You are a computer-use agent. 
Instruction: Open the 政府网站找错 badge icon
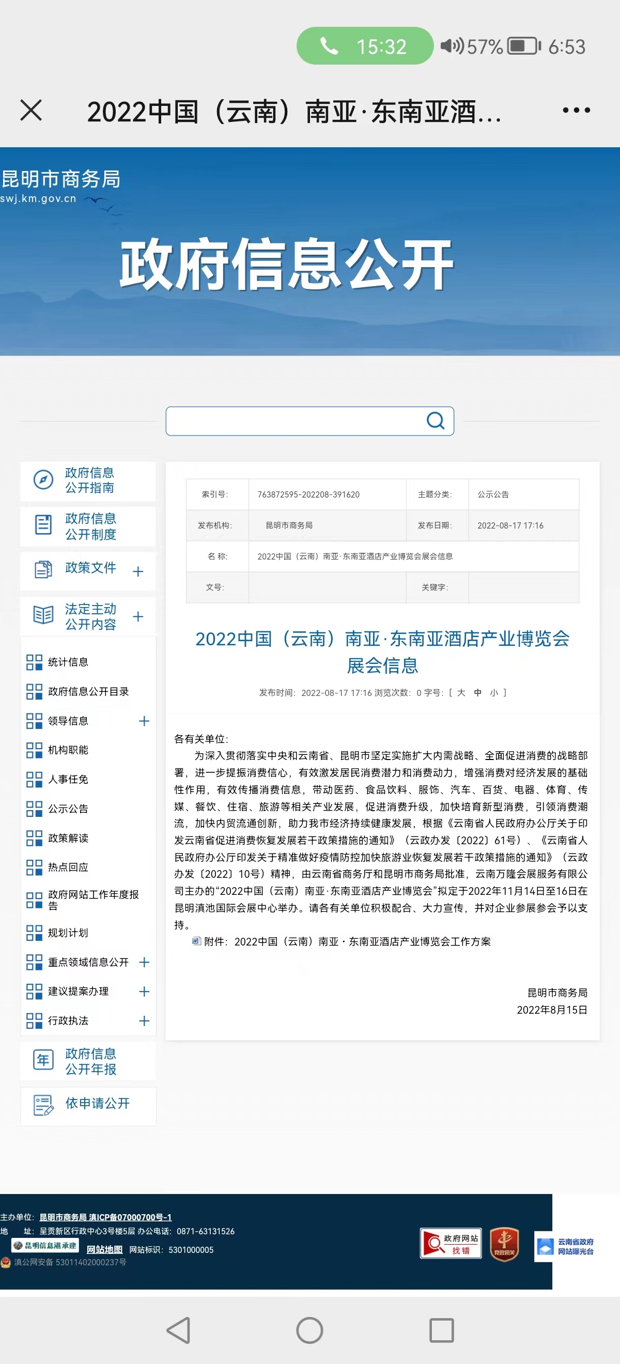(451, 1243)
